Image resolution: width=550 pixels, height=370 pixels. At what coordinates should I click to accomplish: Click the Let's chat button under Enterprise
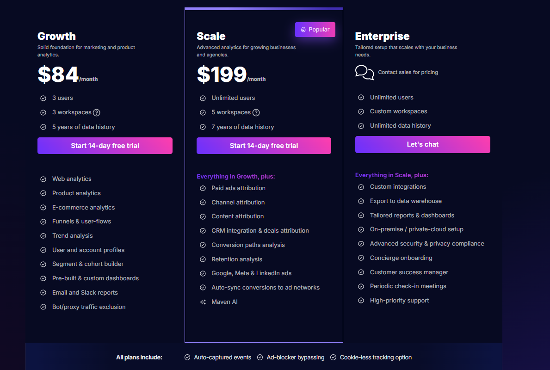[x=422, y=144]
